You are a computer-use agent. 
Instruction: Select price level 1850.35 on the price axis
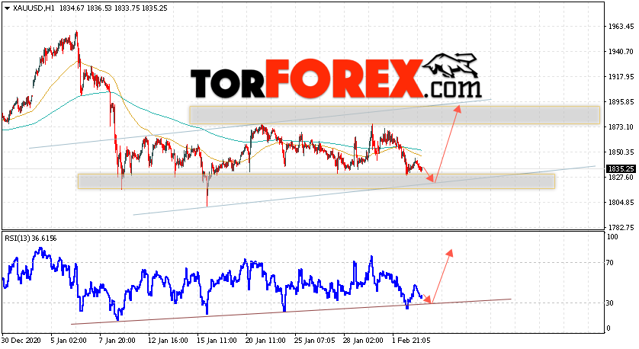621,152
